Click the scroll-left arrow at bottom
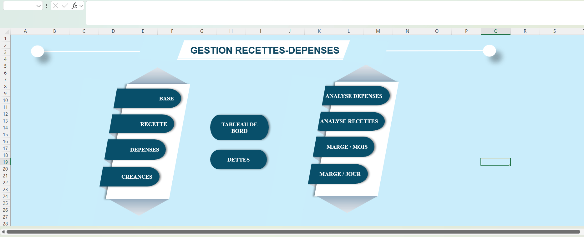584x237 pixels. pos(3,232)
